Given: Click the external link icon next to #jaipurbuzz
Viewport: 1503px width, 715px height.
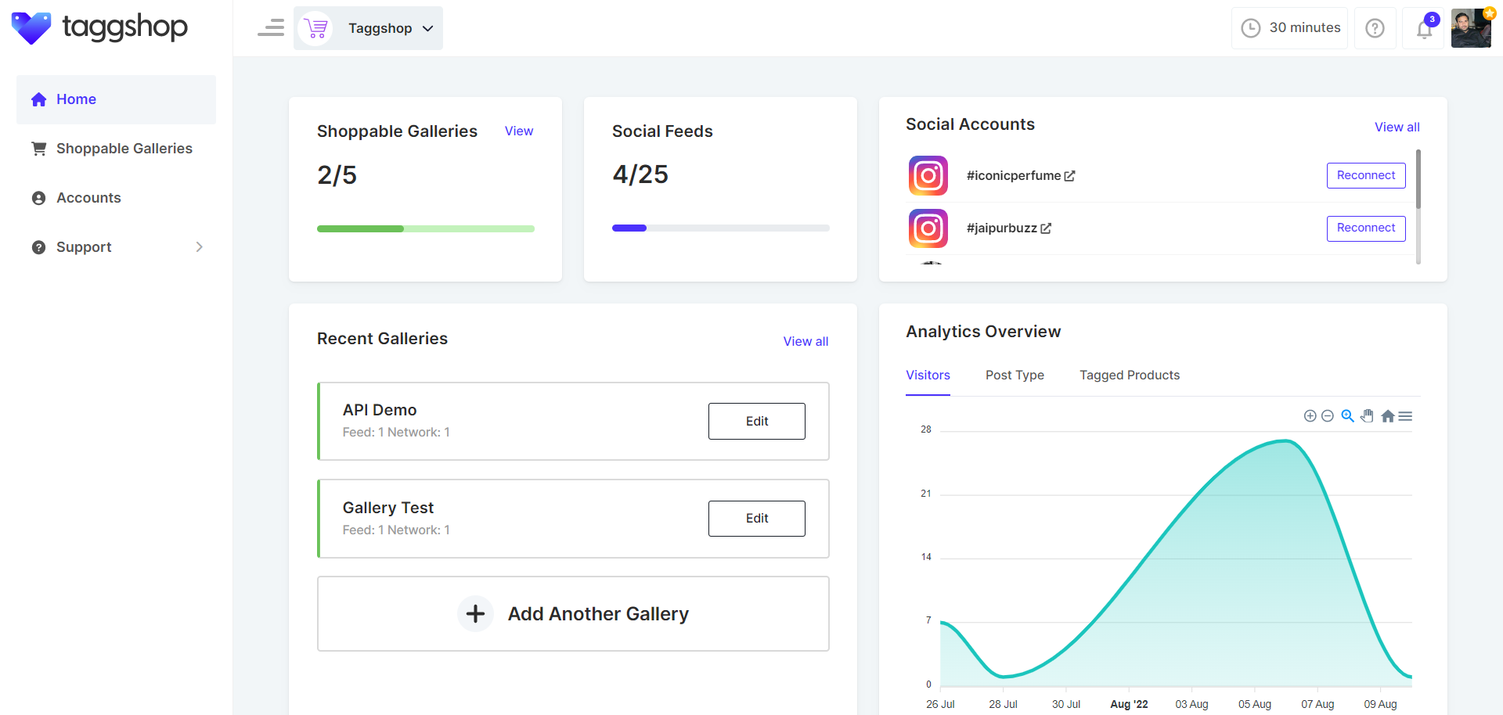Looking at the screenshot, I should coord(1047,228).
